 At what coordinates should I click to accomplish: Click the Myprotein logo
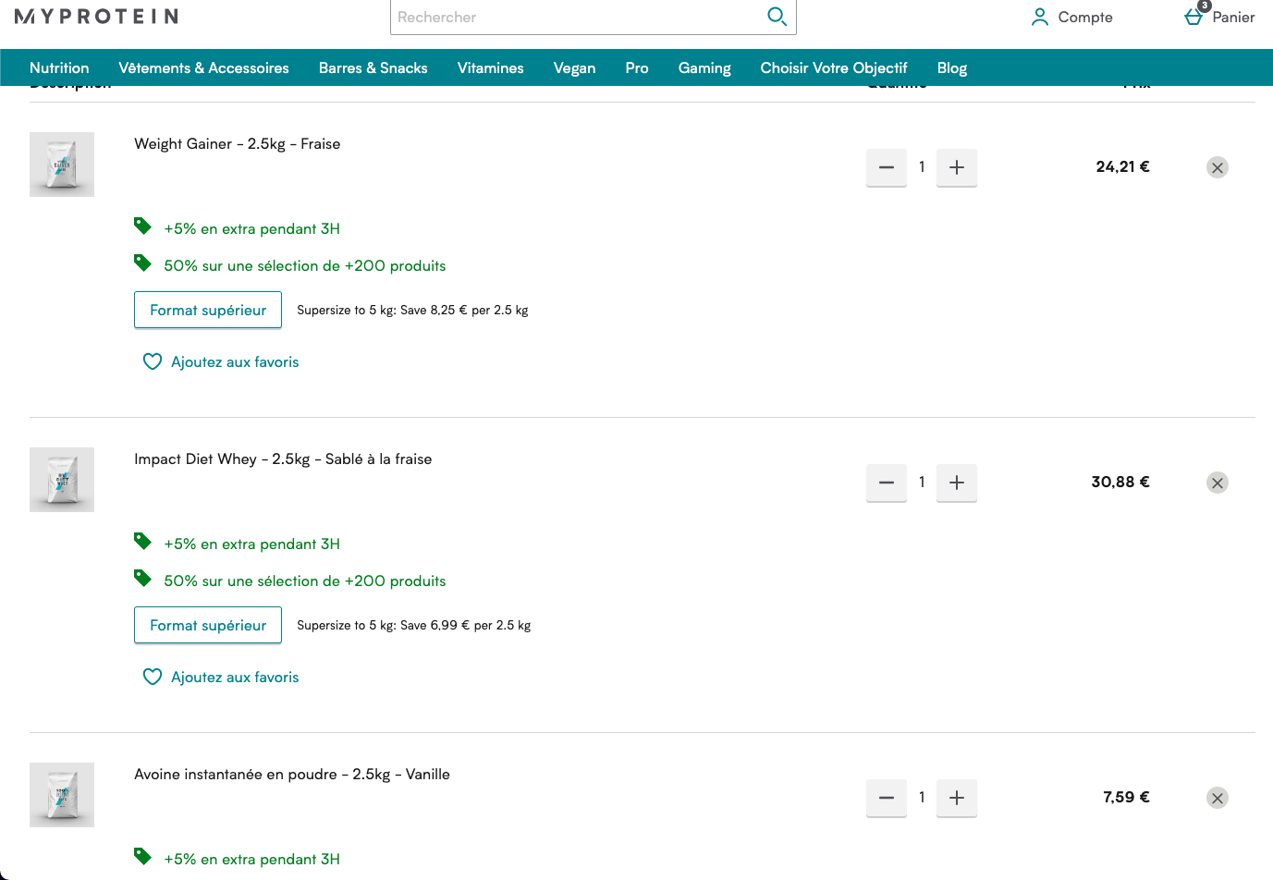point(96,17)
